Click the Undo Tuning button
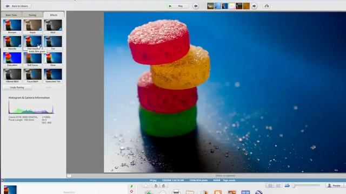Viewport: 346px width, 194px height. pyautogui.click(x=17, y=87)
